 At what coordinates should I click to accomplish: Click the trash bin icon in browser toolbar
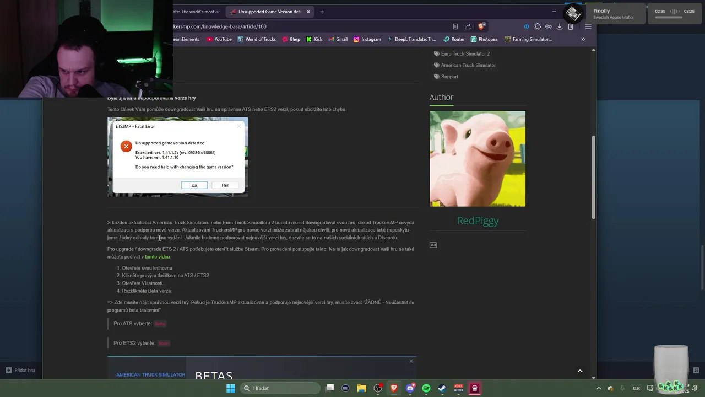pyautogui.click(x=571, y=26)
